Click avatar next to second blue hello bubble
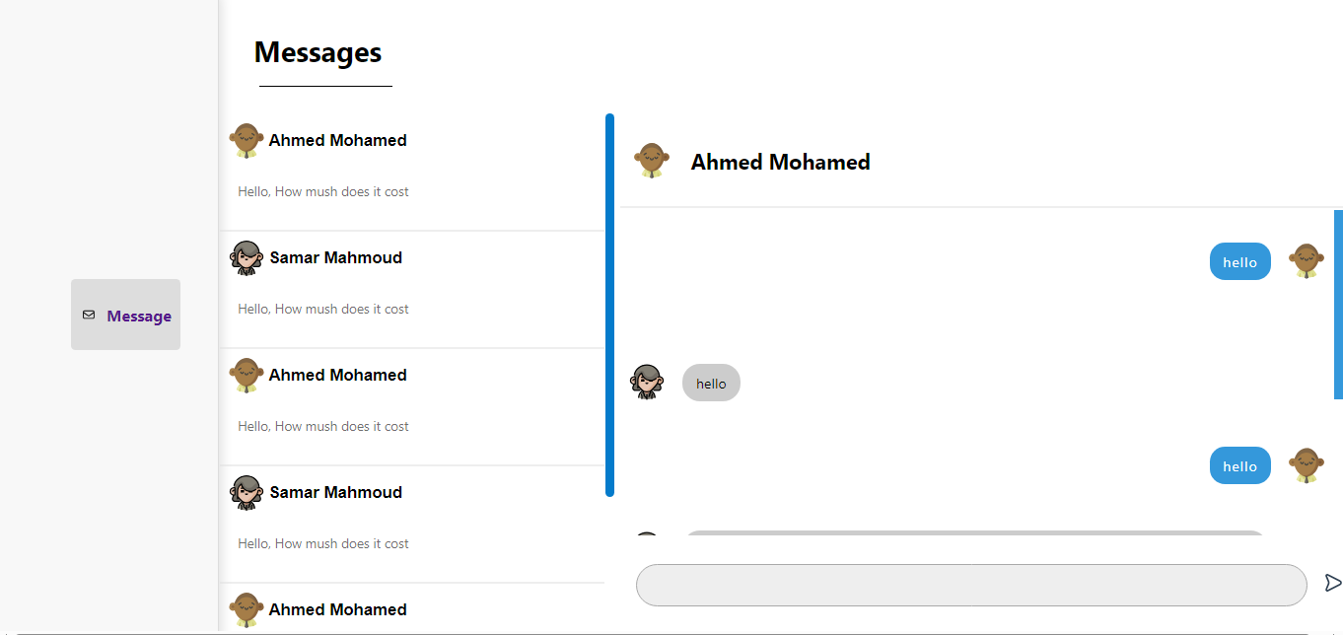This screenshot has height=635, width=1343. 1307,465
